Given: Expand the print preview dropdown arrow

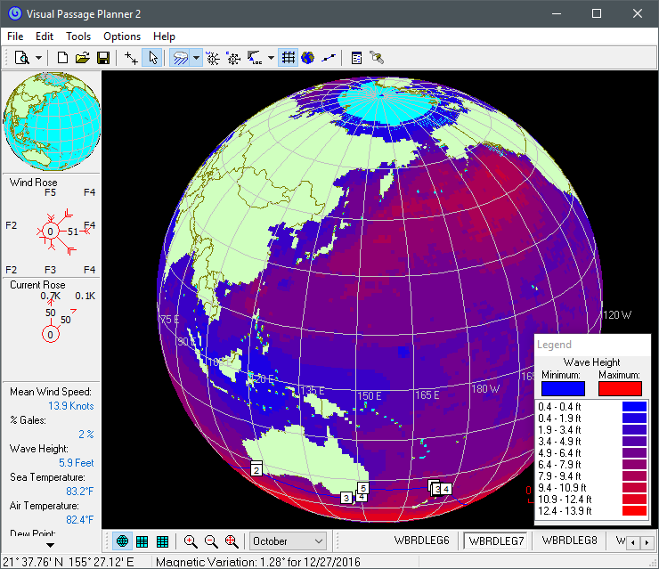Looking at the screenshot, I should tap(38, 58).
